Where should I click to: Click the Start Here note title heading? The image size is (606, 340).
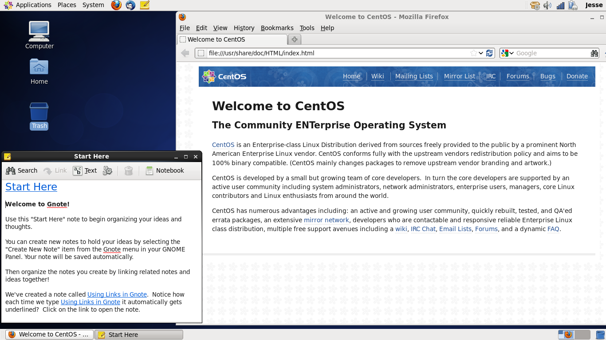tap(31, 187)
